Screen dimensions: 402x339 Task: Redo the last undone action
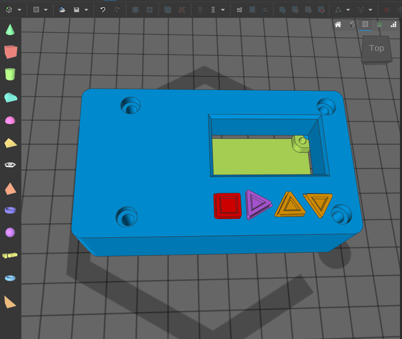pyautogui.click(x=117, y=10)
